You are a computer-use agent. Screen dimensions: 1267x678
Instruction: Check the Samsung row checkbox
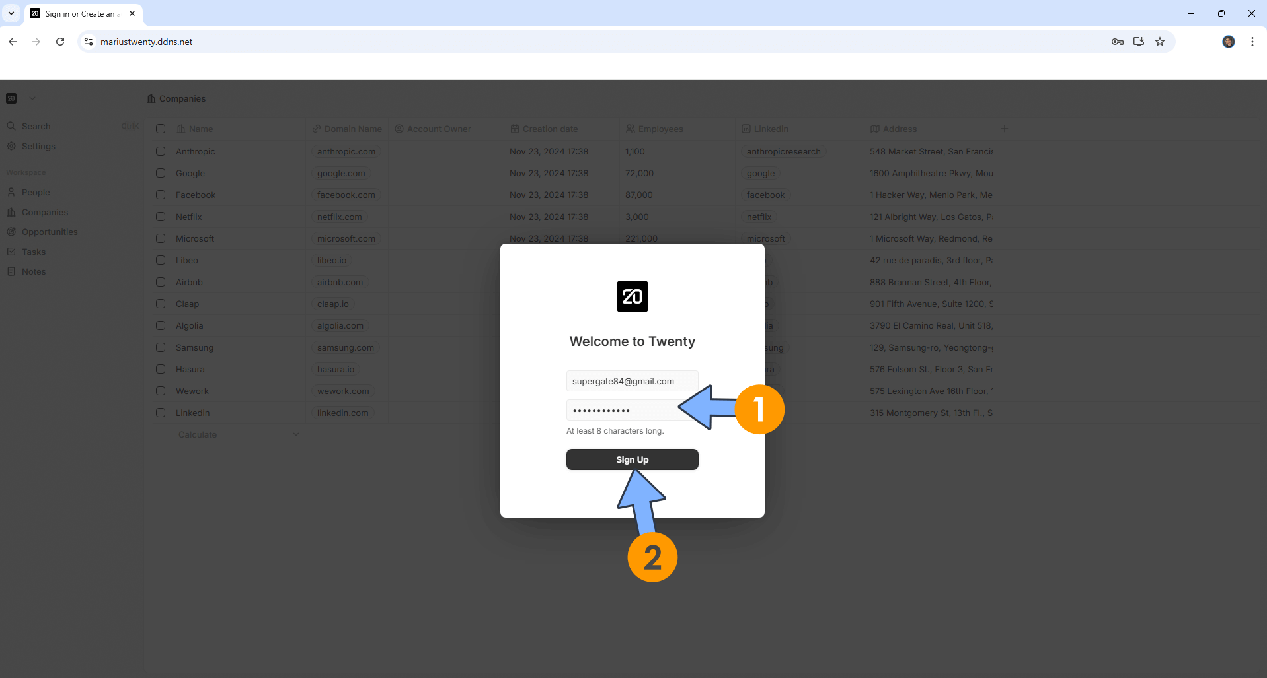tap(161, 347)
